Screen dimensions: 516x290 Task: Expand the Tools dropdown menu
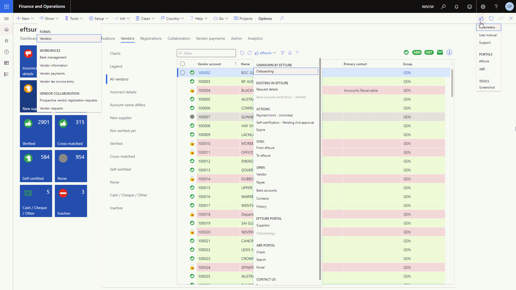[74, 19]
